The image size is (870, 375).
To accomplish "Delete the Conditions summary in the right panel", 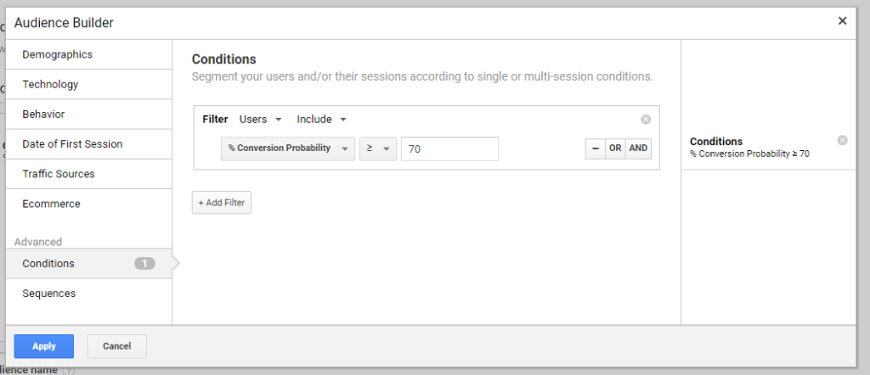I will pos(842,140).
